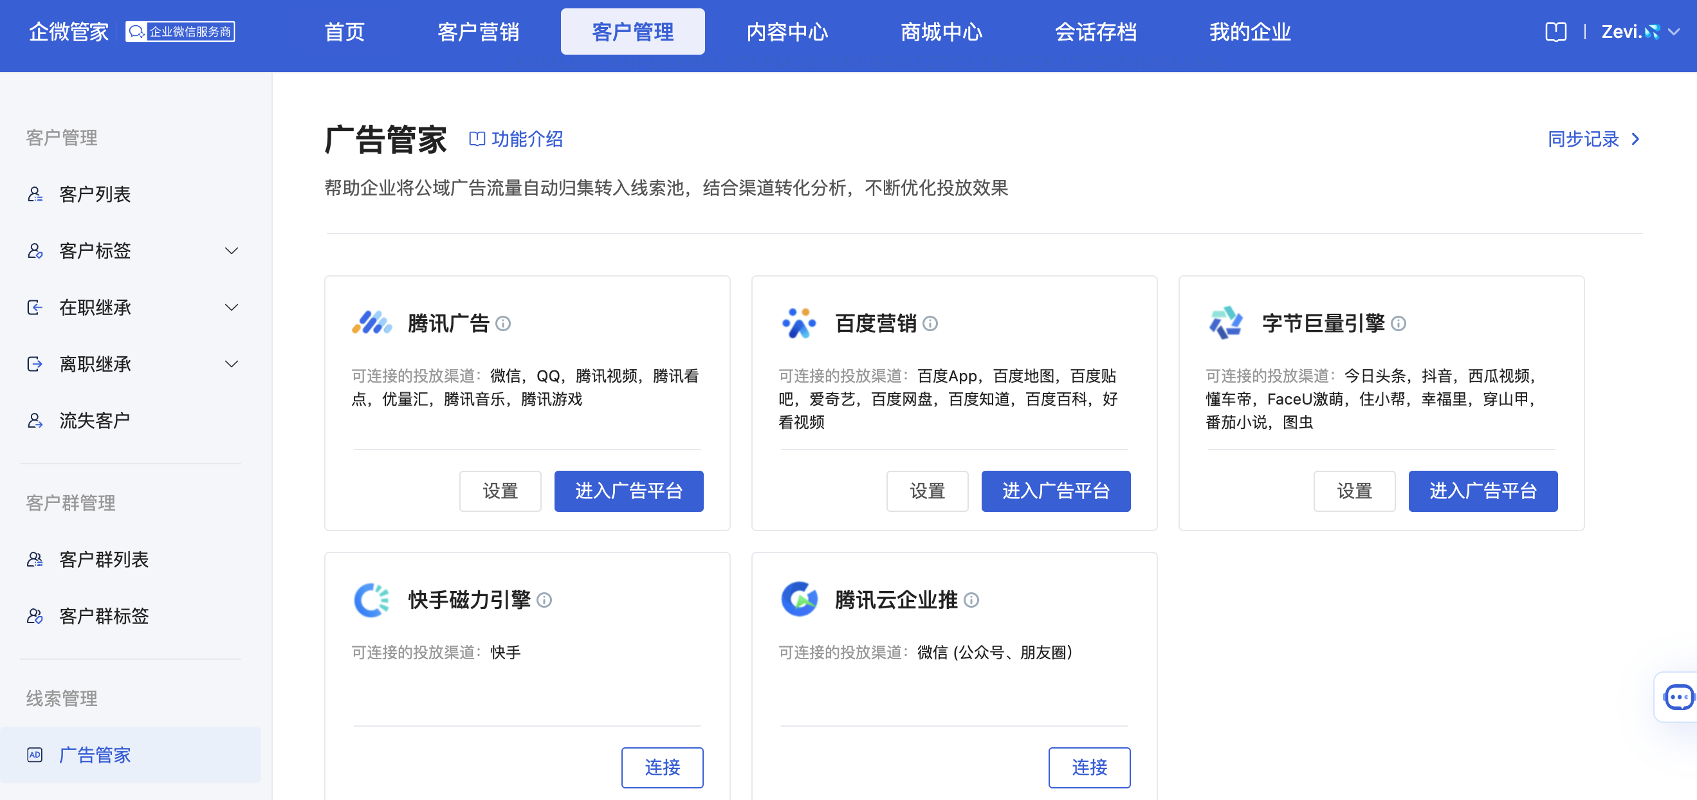Click 设置 button on 百度营销 card
This screenshot has width=1697, height=800.
tap(928, 491)
